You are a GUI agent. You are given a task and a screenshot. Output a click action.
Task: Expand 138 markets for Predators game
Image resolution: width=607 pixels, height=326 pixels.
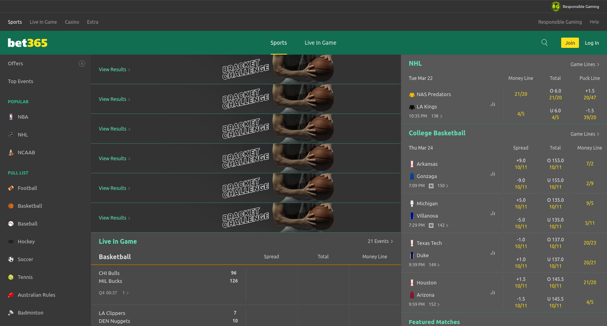pyautogui.click(x=437, y=116)
